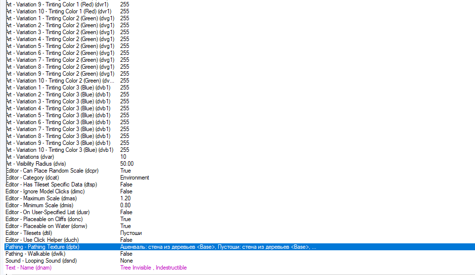Select Variation 1 - Tinting Color 3 (Blue) row
Viewport: 475px width, 275px height.
239,88
